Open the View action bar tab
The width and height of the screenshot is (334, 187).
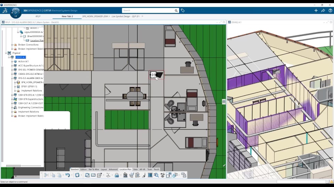click(x=135, y=169)
